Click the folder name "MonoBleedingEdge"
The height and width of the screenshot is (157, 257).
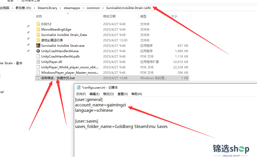point(56,29)
